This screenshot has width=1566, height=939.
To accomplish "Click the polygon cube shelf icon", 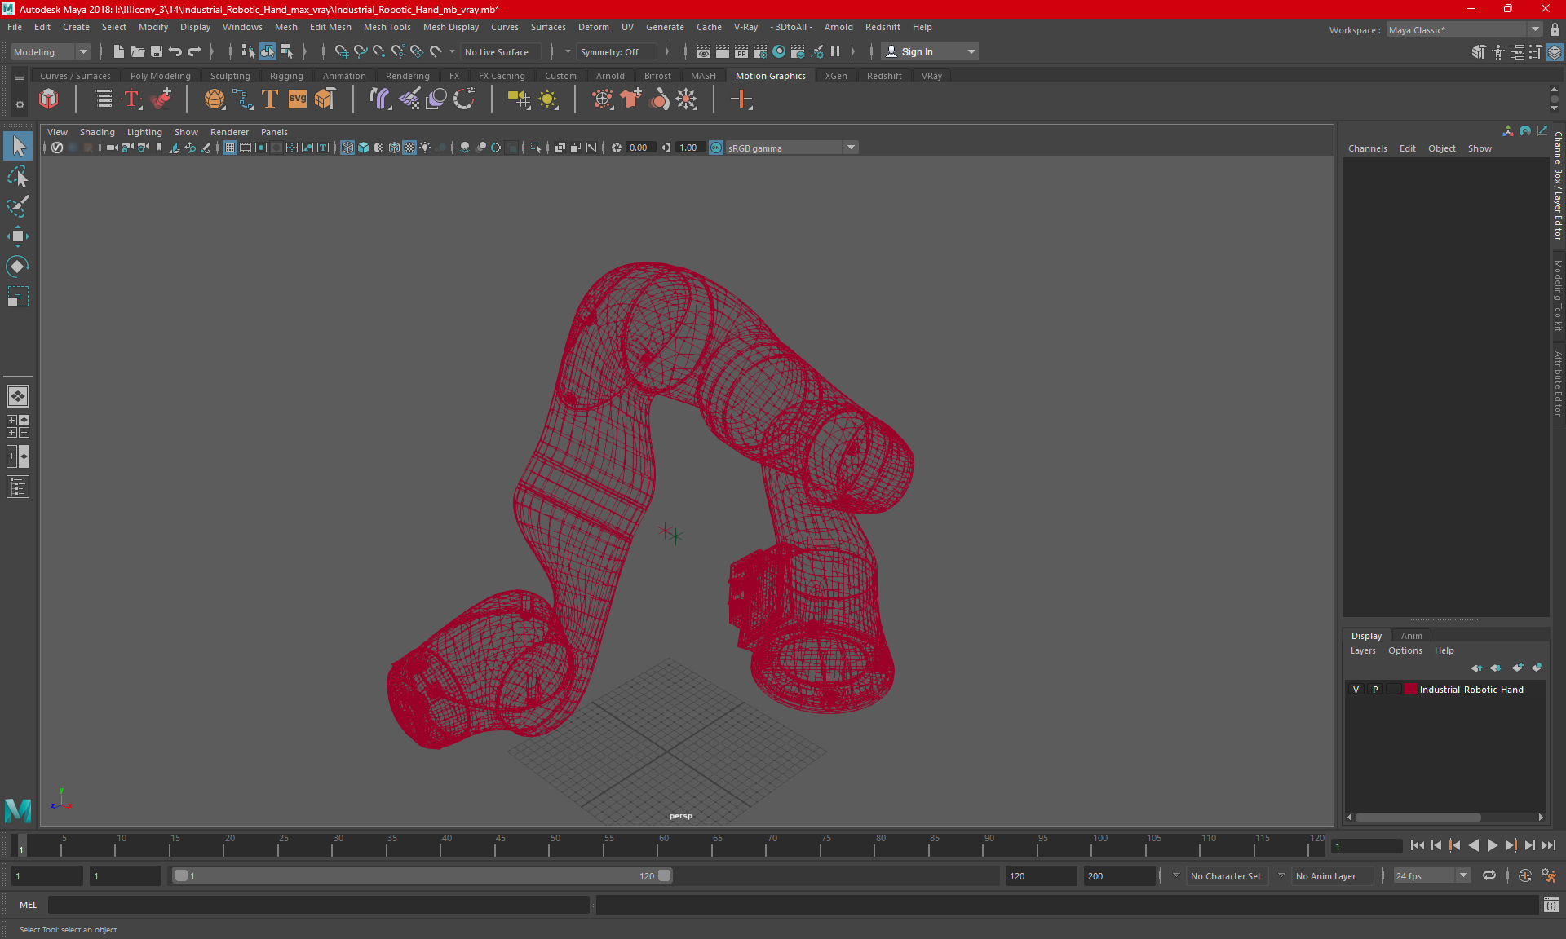I will (49, 99).
